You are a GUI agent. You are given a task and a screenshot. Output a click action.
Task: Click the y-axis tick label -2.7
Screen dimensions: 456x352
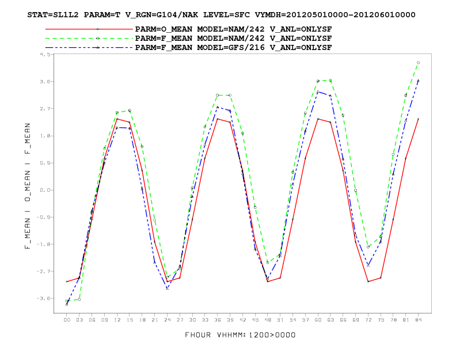pyautogui.click(x=44, y=271)
